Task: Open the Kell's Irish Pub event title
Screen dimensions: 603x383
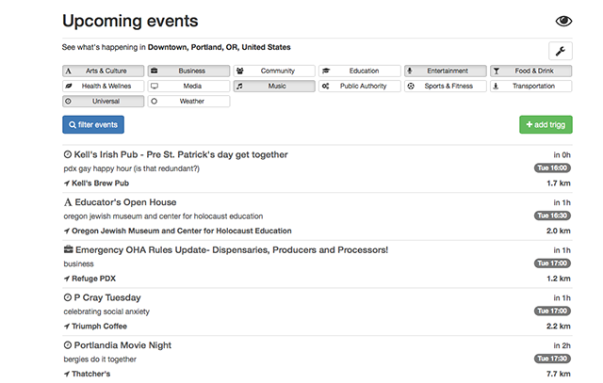Action: [181, 154]
